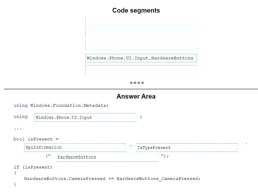Image resolution: width=258 pixels, height=196 pixels.
Task: Click the three-dot ellipsis code line
Action: tap(18, 129)
